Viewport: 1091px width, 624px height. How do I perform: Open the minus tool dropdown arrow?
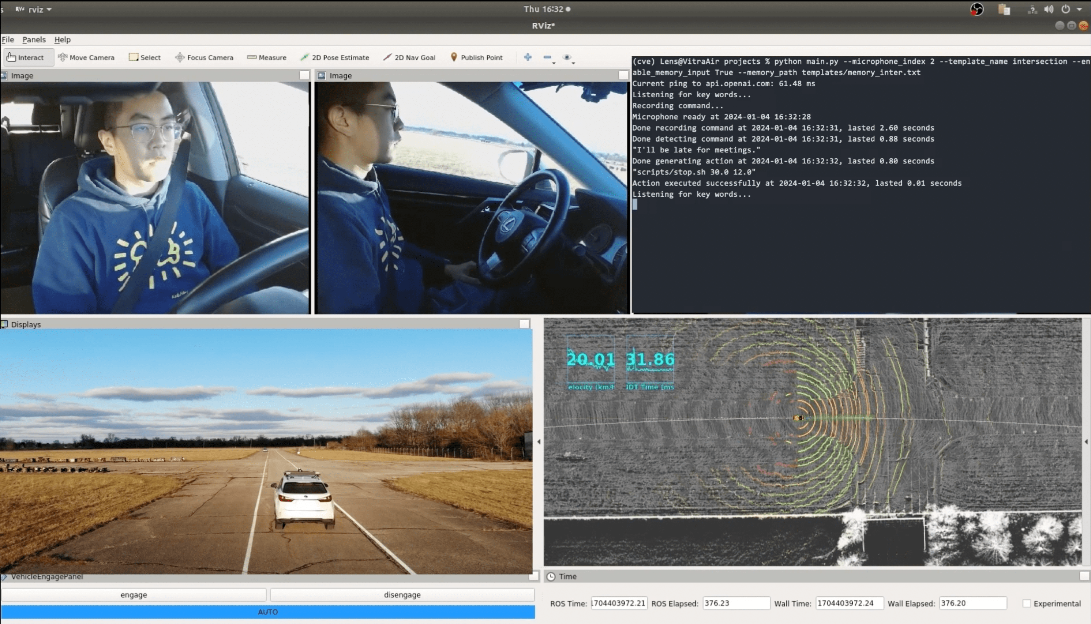554,63
